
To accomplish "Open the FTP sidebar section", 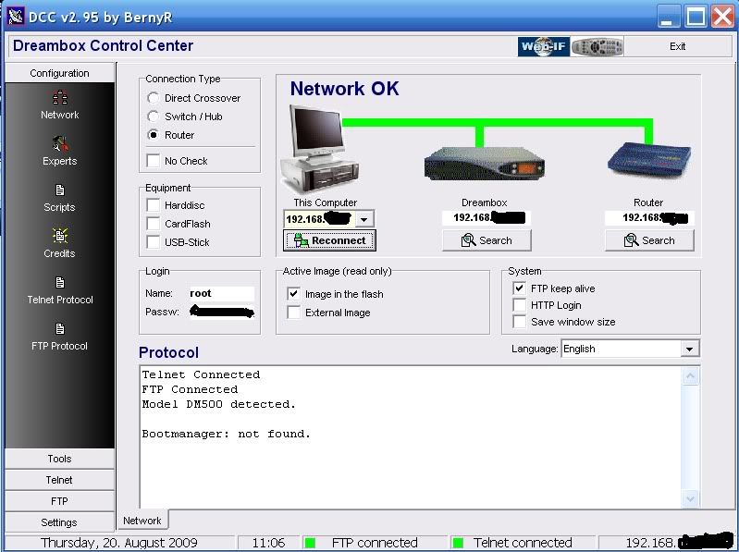I will click(59, 501).
